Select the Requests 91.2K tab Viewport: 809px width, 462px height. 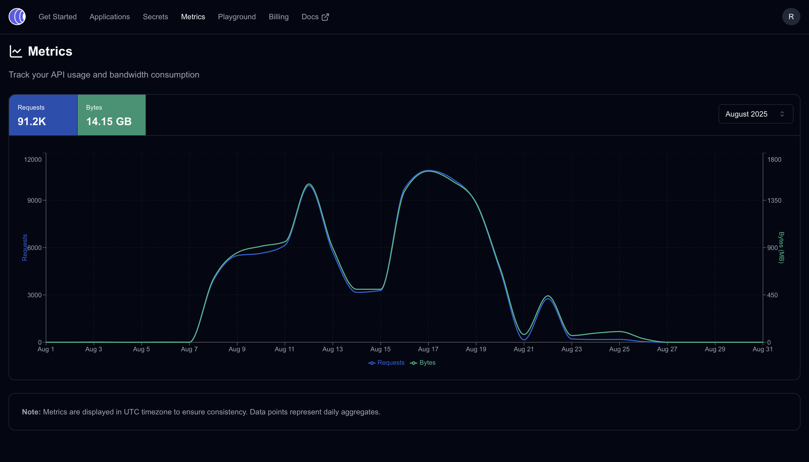pos(43,115)
